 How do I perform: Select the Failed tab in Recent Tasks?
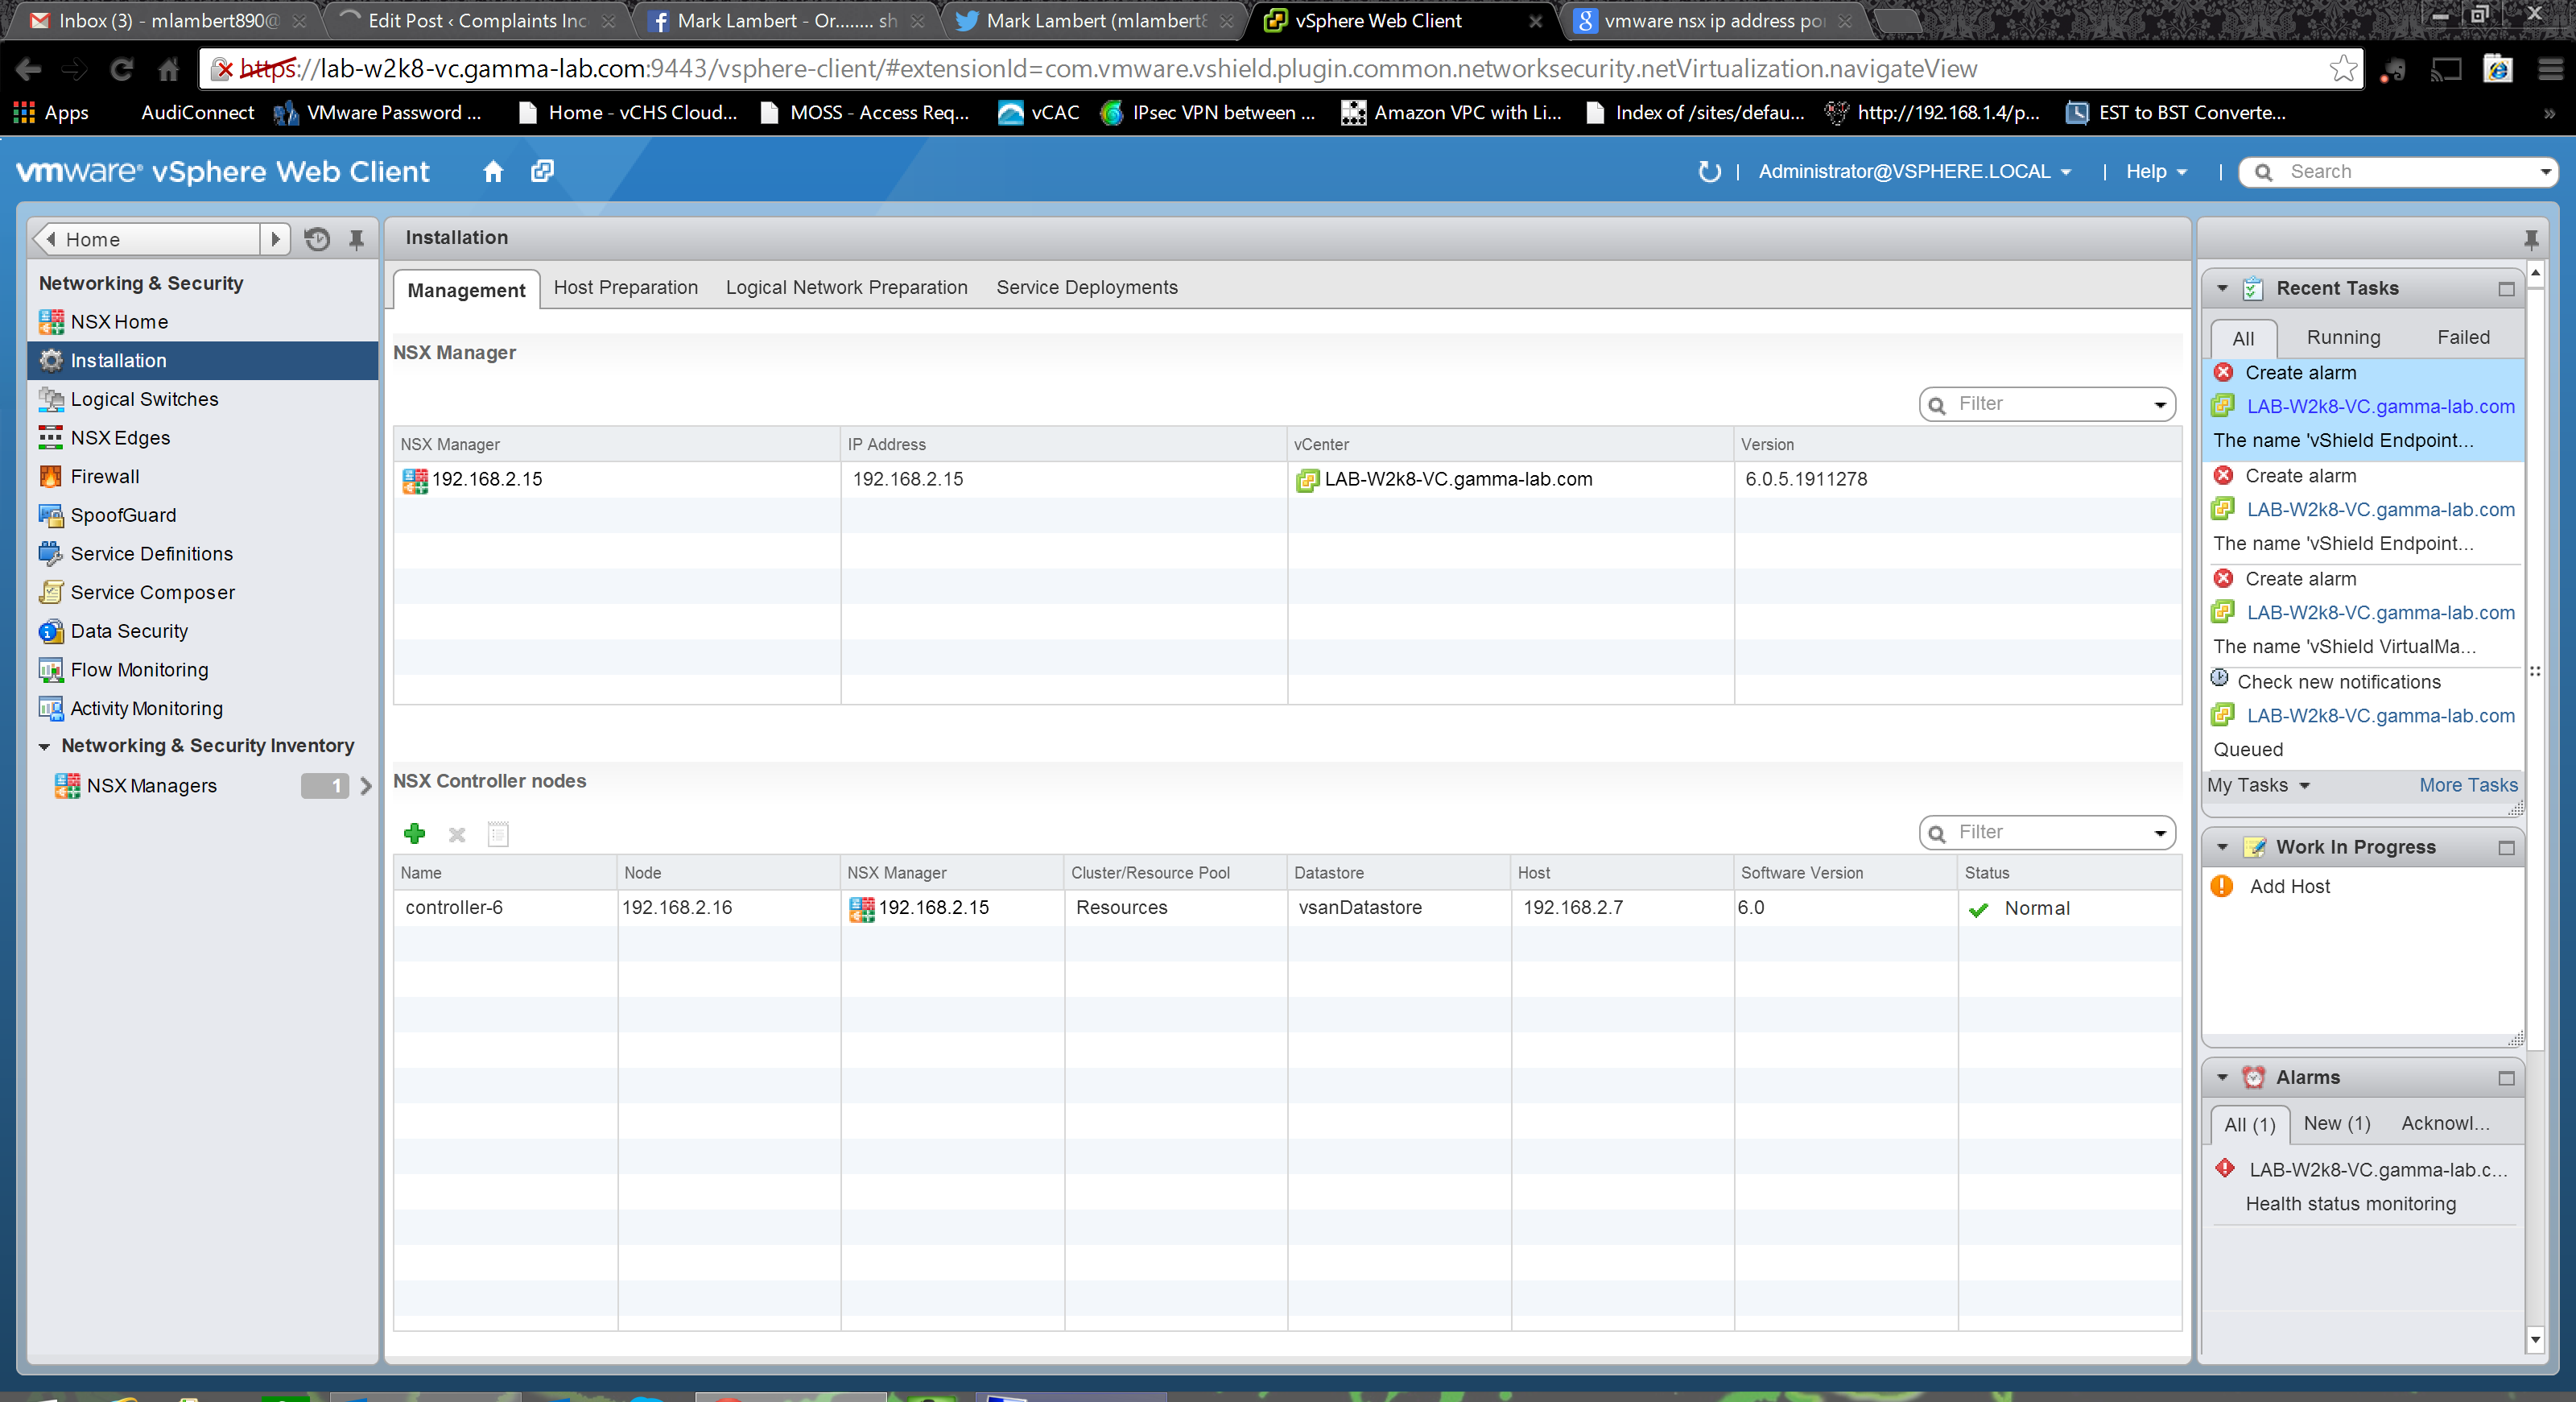pyautogui.click(x=2462, y=337)
